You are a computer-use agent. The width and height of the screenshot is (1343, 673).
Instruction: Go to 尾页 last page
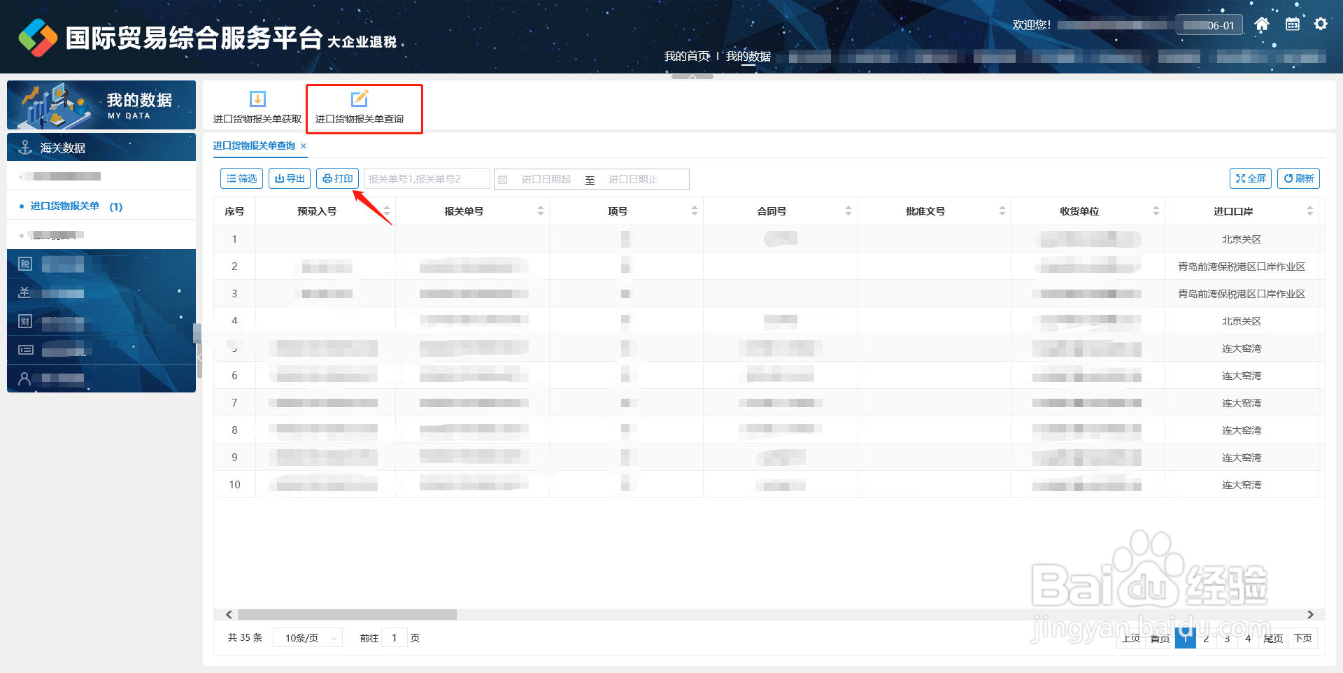click(1273, 638)
